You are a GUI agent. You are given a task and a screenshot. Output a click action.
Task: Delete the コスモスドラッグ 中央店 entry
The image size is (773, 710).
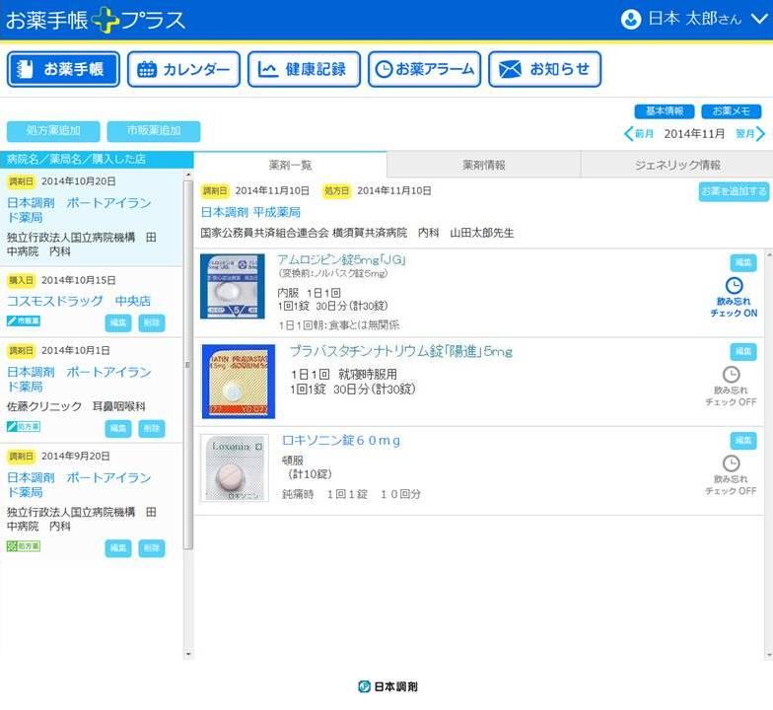pyautogui.click(x=152, y=323)
